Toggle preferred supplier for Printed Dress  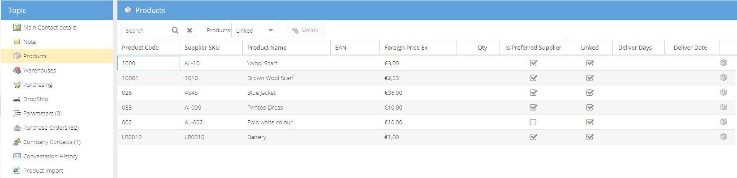[x=533, y=107]
